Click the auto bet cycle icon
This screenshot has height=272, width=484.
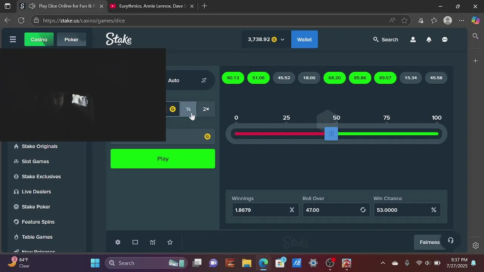204,80
